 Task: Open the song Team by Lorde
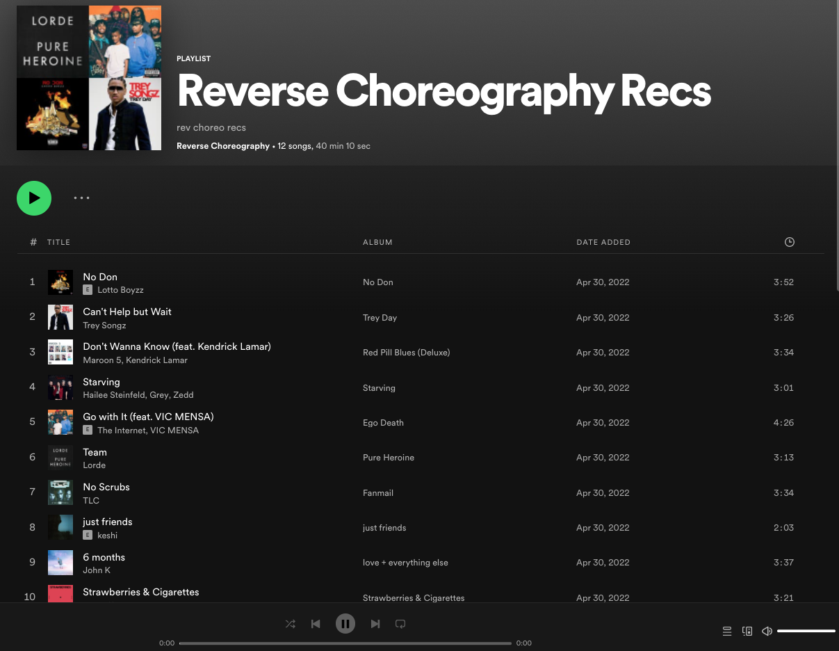click(95, 452)
